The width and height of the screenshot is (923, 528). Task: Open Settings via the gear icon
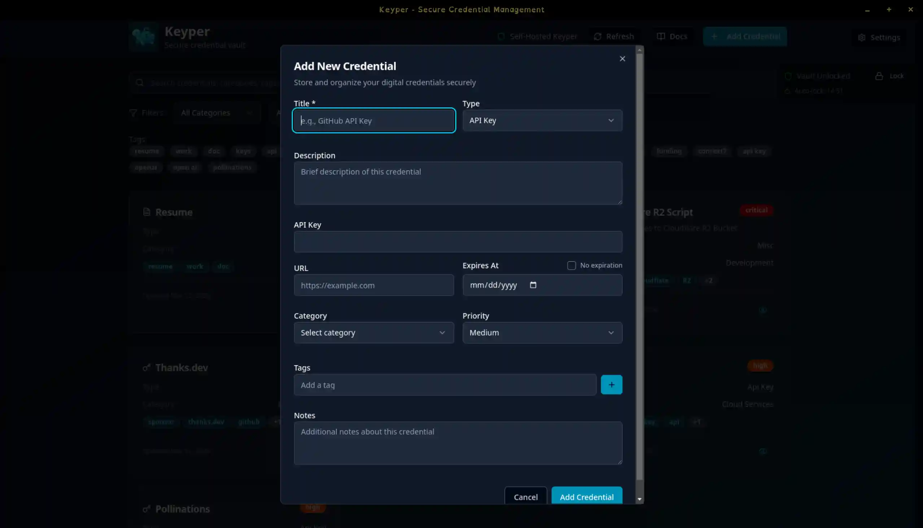(x=862, y=37)
